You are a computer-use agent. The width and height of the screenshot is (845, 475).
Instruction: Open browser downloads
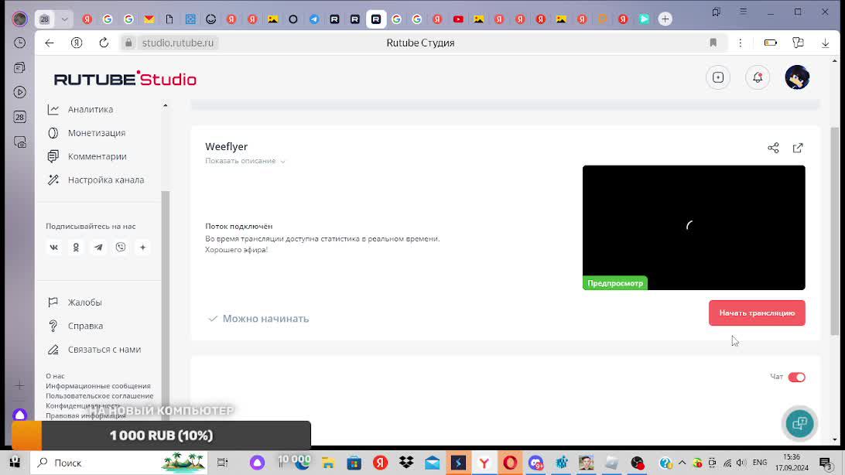(x=825, y=43)
